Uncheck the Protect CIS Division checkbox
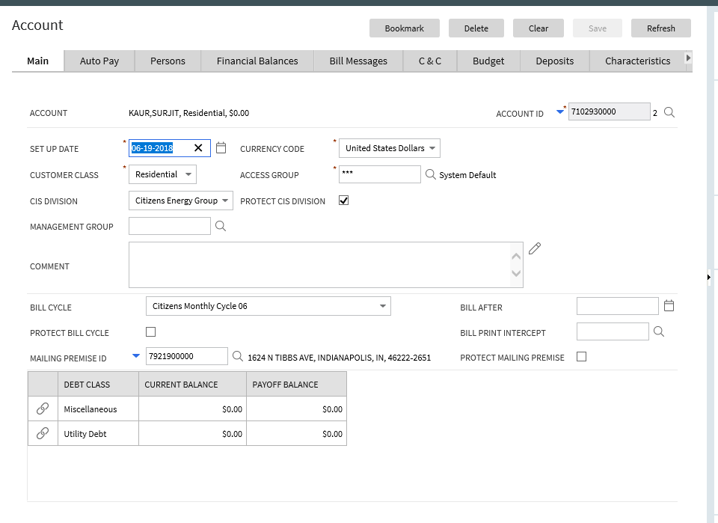This screenshot has height=523, width=718. (344, 201)
